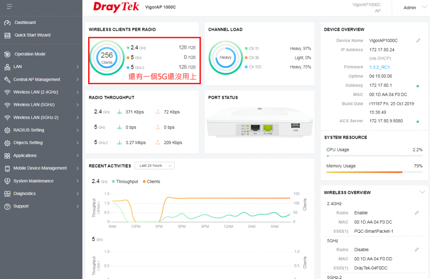
Task: Click the 256 Clients donut chart
Action: pyautogui.click(x=107, y=58)
